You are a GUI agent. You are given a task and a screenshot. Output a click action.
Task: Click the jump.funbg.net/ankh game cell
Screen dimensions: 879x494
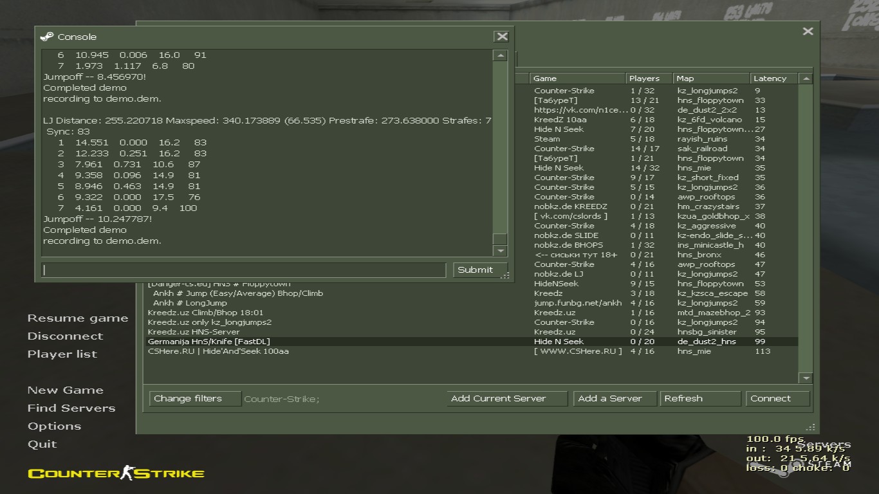(x=578, y=303)
